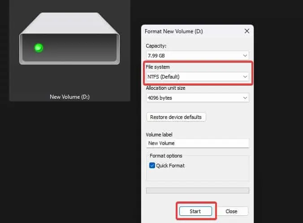Toggle the Quick Format checkbox
This screenshot has width=303, height=223.
point(152,166)
